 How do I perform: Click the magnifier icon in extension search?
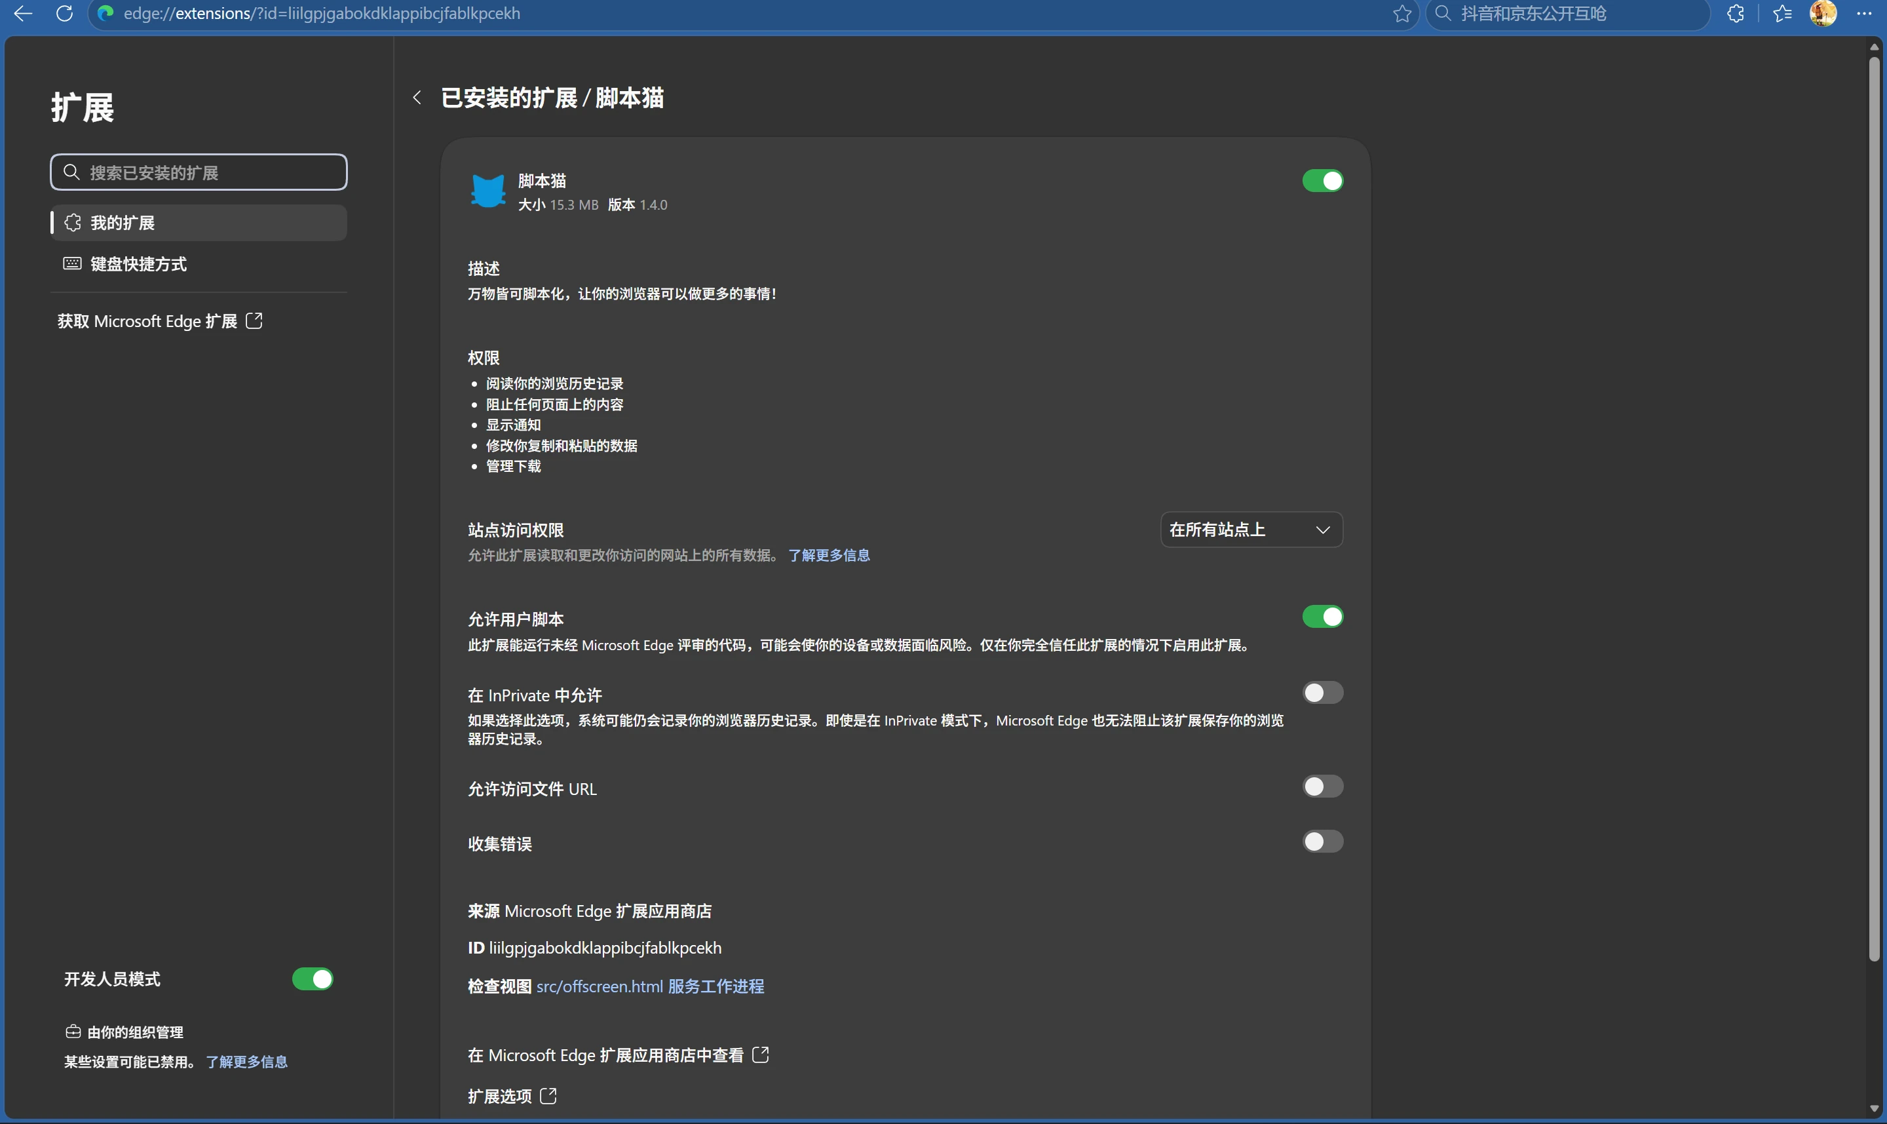[71, 172]
